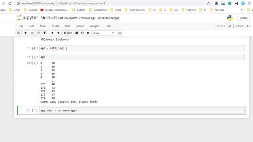This screenshot has width=253, height=142.
Task: Open the IoT bookmark folder
Action: point(174,10)
